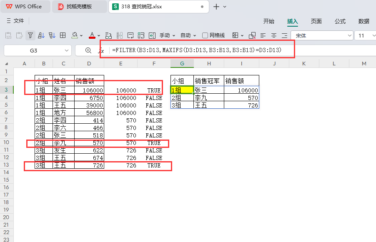Sort descending with the Z-A icon
Viewport: 376px width, 242px height.
[52, 35]
